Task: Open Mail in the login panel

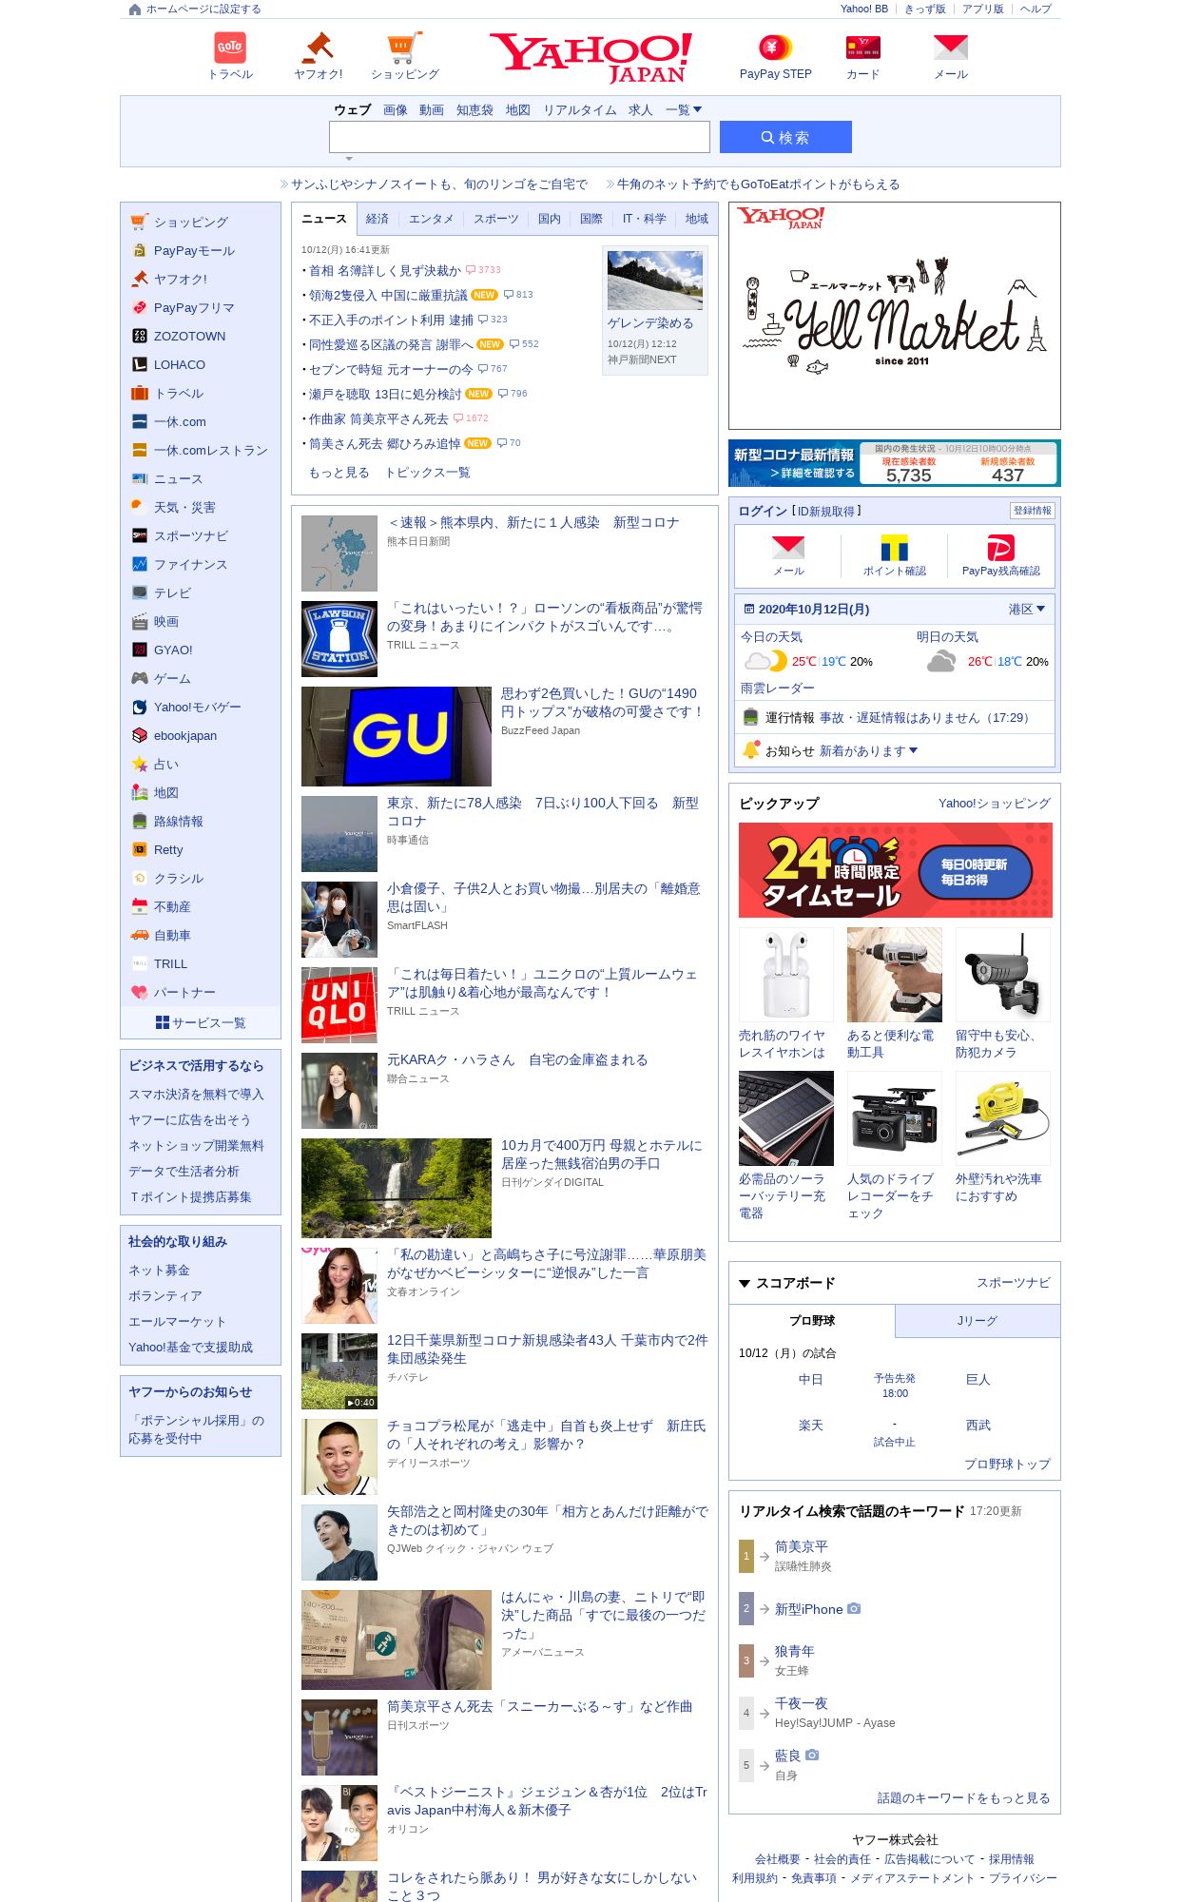Action: (x=788, y=554)
